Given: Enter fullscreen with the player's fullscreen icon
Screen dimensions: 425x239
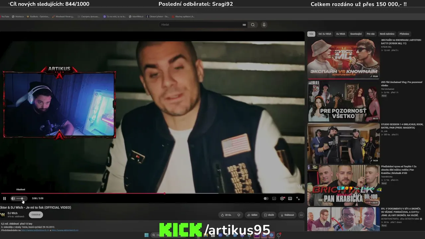Looking at the screenshot, I should tap(298, 199).
